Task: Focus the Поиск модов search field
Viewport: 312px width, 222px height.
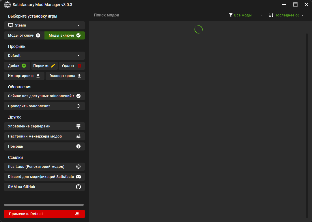Action: pyautogui.click(x=159, y=15)
